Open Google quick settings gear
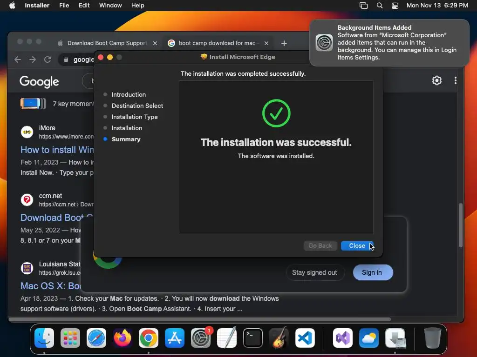The width and height of the screenshot is (477, 357). (437, 80)
